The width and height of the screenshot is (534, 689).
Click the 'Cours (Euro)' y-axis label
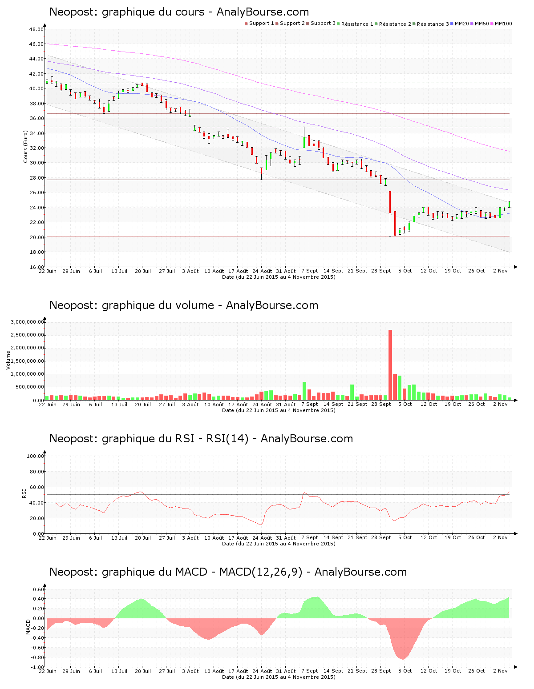(26, 146)
